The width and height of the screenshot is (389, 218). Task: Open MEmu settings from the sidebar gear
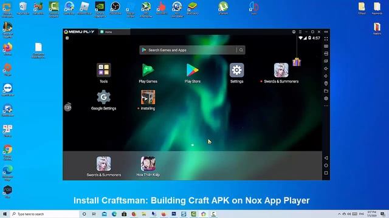tap(326, 98)
